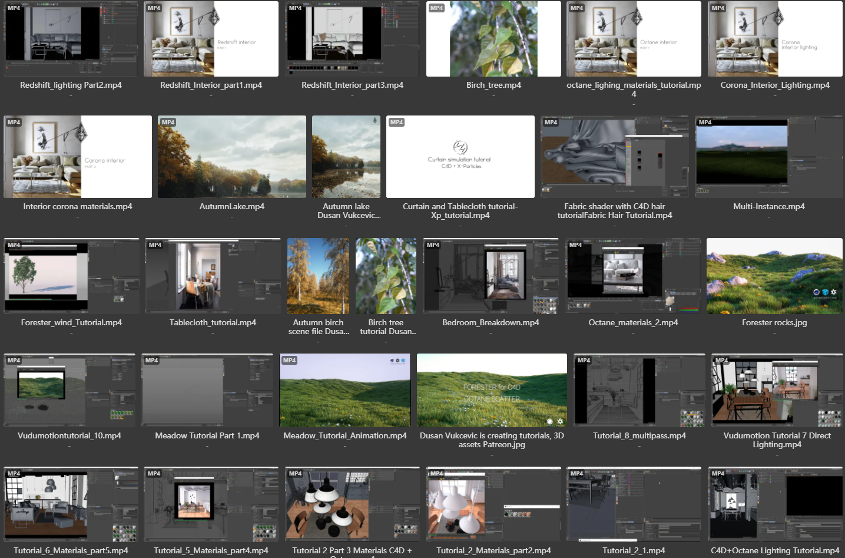845x558 pixels.
Task: Click the Octane_materials_2.mp4 file name
Action: click(633, 322)
